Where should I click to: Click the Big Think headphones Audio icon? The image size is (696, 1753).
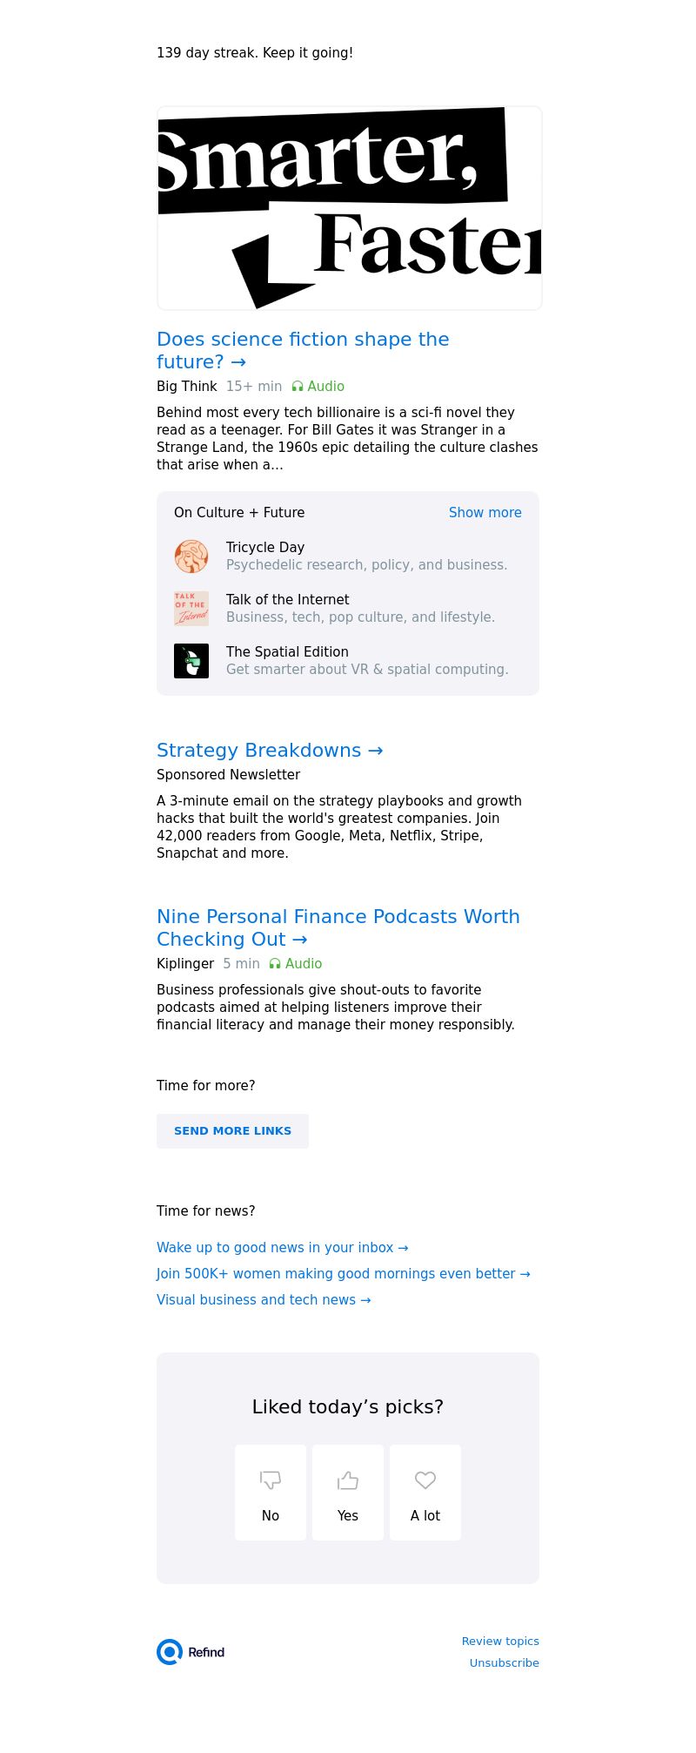click(298, 387)
